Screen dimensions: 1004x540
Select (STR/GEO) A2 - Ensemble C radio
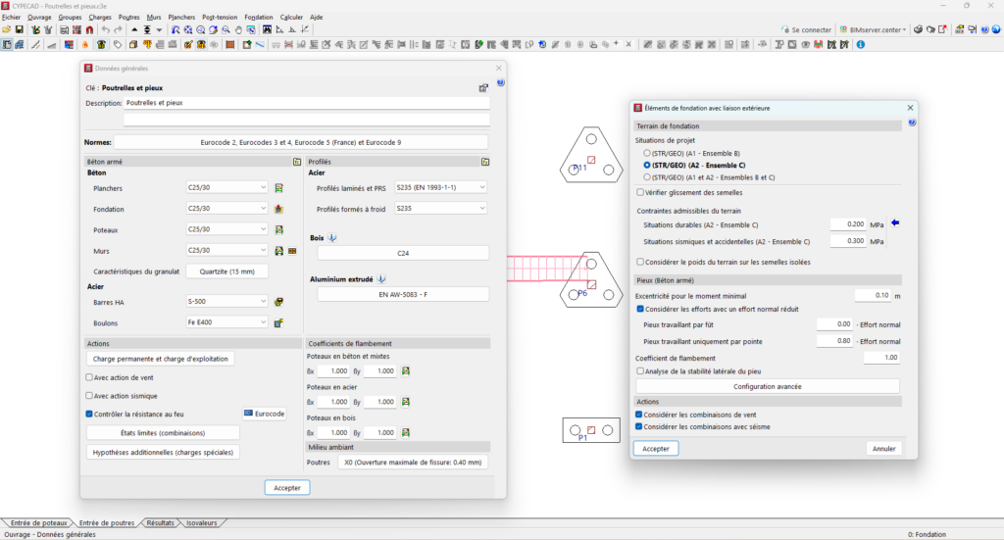coord(647,165)
